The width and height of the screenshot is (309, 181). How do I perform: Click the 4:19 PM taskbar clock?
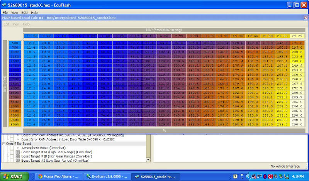[x=298, y=176]
